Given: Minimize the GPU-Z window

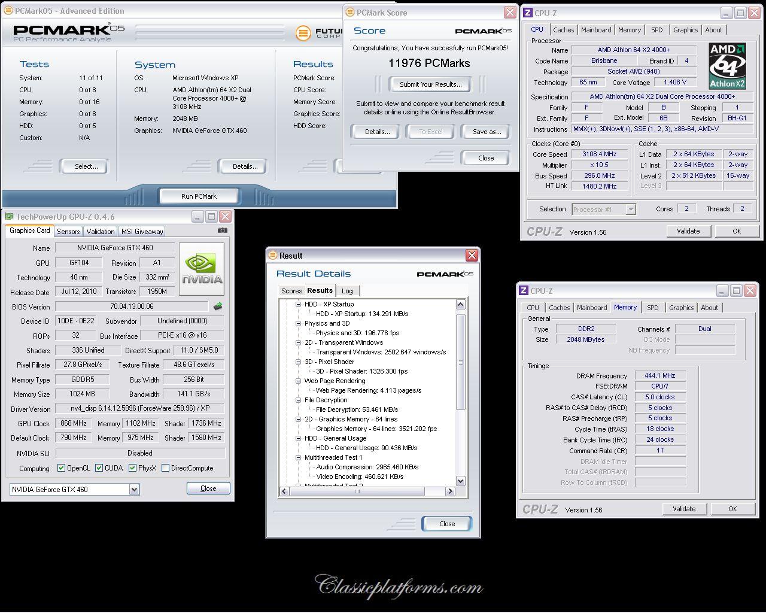Looking at the screenshot, I should (x=198, y=216).
